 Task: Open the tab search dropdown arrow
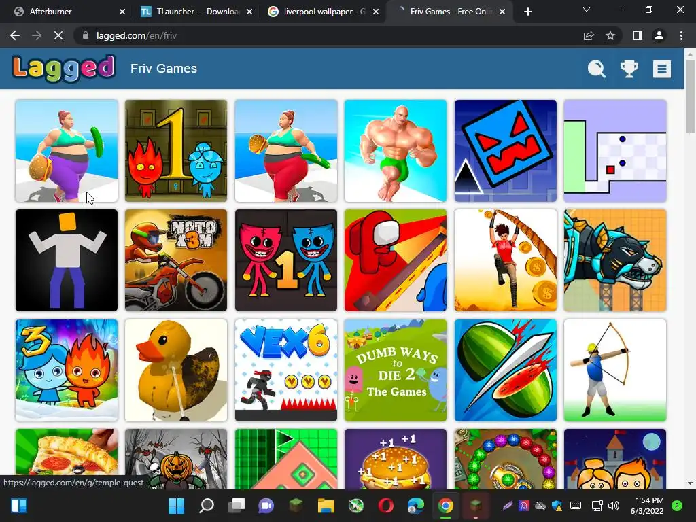pos(587,10)
